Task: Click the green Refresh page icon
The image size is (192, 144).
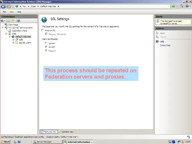Action: pos(173,6)
